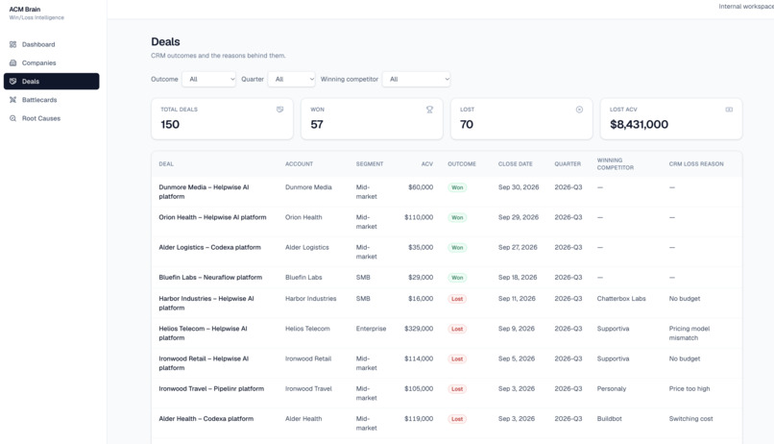Click the ACV column header
Viewport: 774px width, 444px height.
click(427, 164)
